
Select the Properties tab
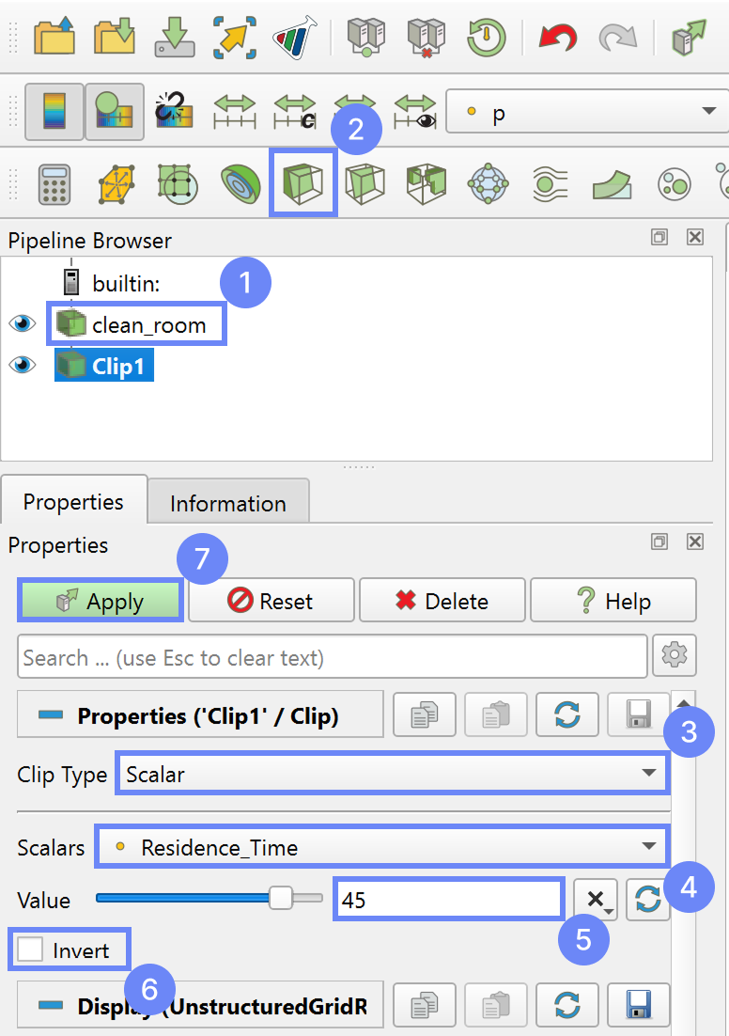pos(73,501)
